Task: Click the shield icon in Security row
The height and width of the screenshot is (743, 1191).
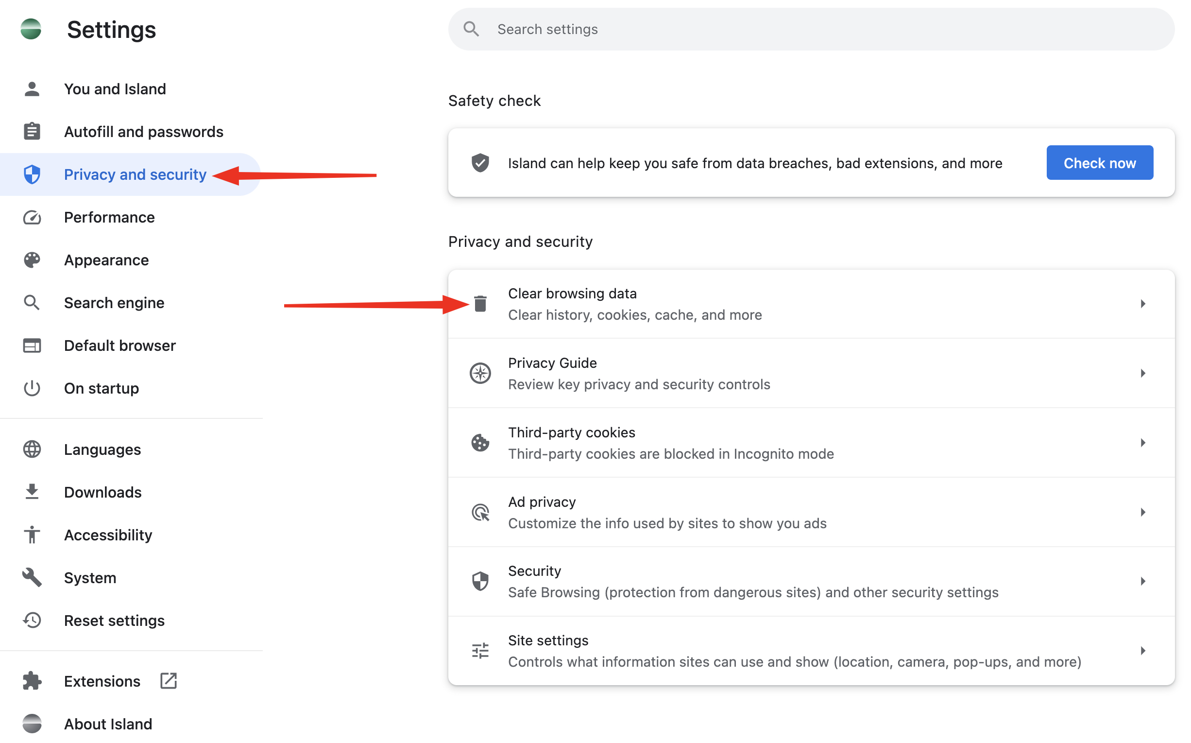Action: pos(480,581)
